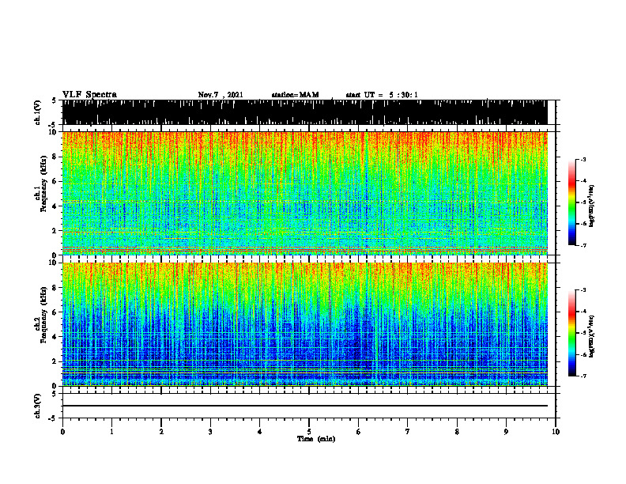Click the "7" minute tick on time axis
Image resolution: width=626 pixels, height=484 pixels.
(408, 432)
